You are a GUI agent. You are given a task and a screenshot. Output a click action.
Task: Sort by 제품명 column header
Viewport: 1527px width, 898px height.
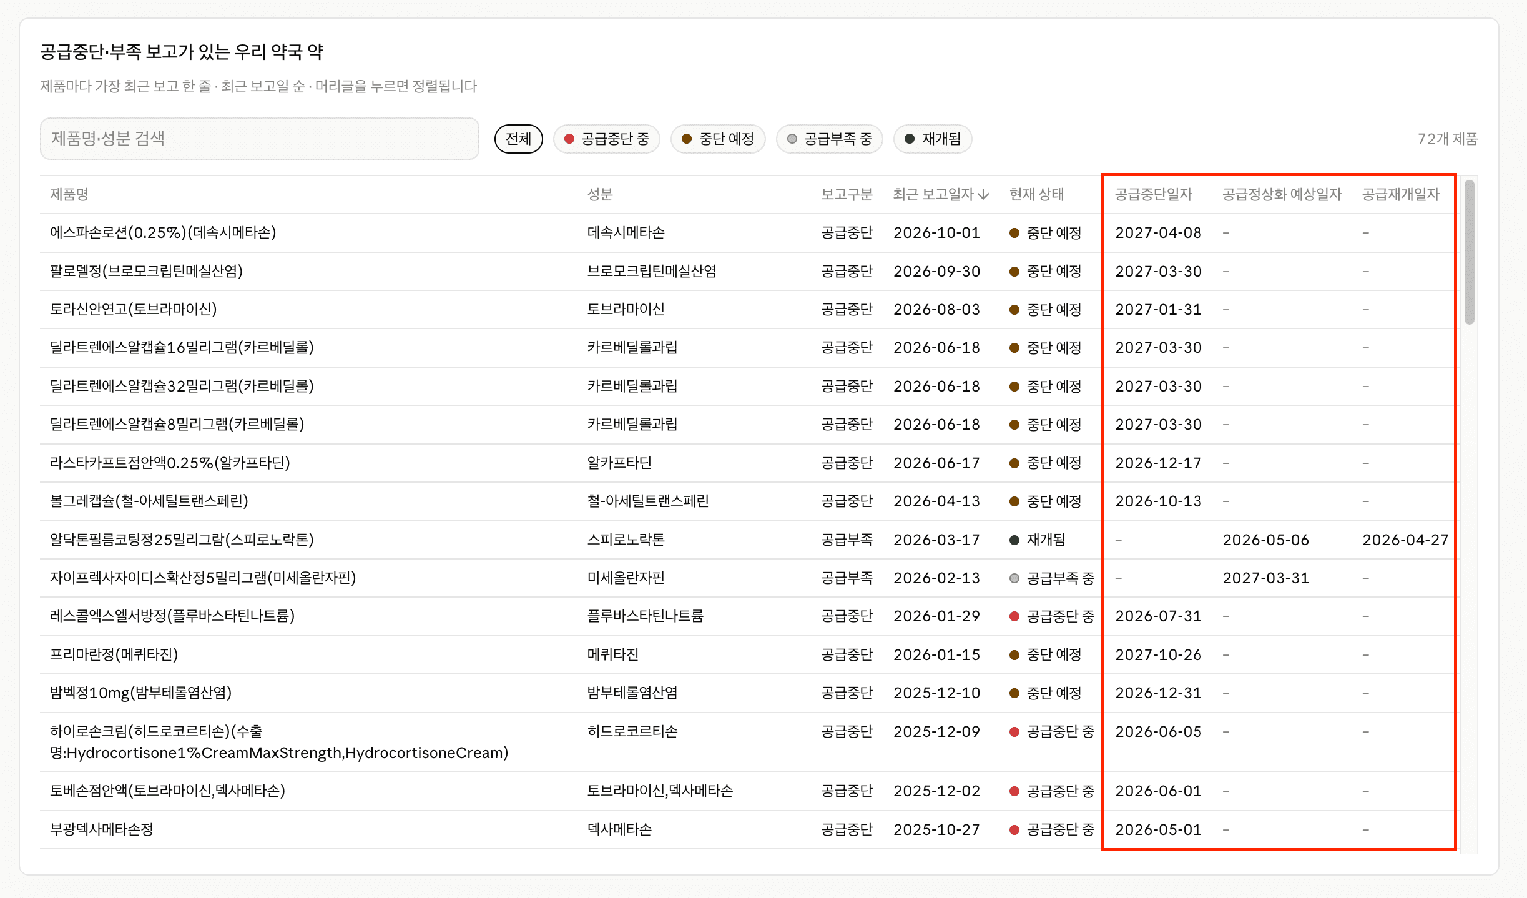tap(69, 194)
